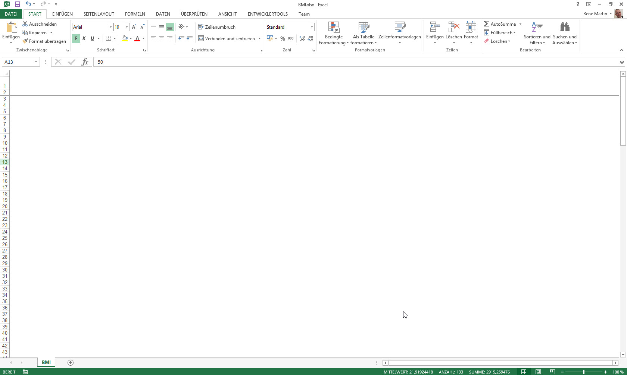
Task: Toggle italic formatting K button
Action: pos(84,39)
